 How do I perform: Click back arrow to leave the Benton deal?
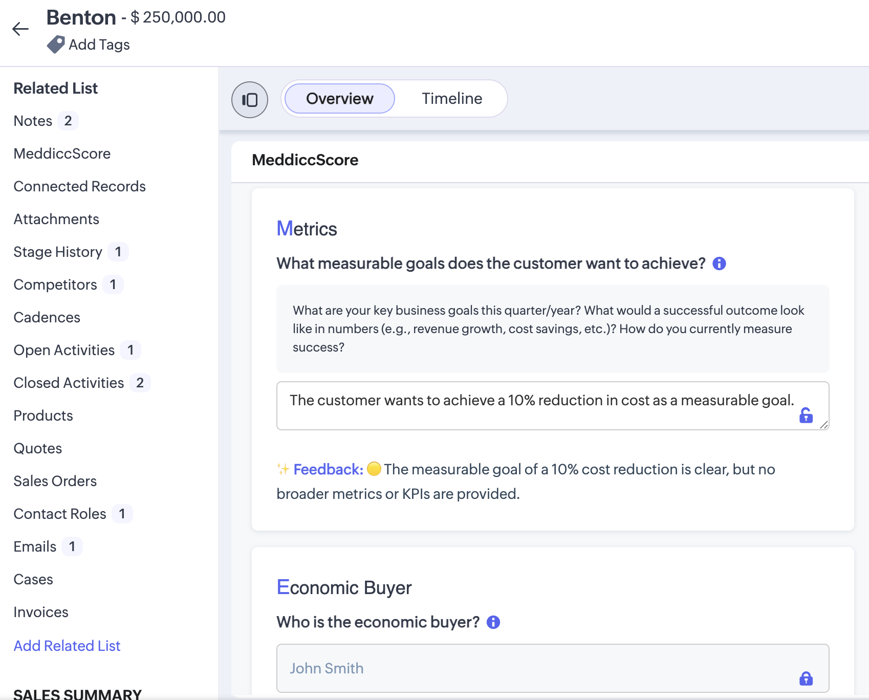[x=20, y=29]
